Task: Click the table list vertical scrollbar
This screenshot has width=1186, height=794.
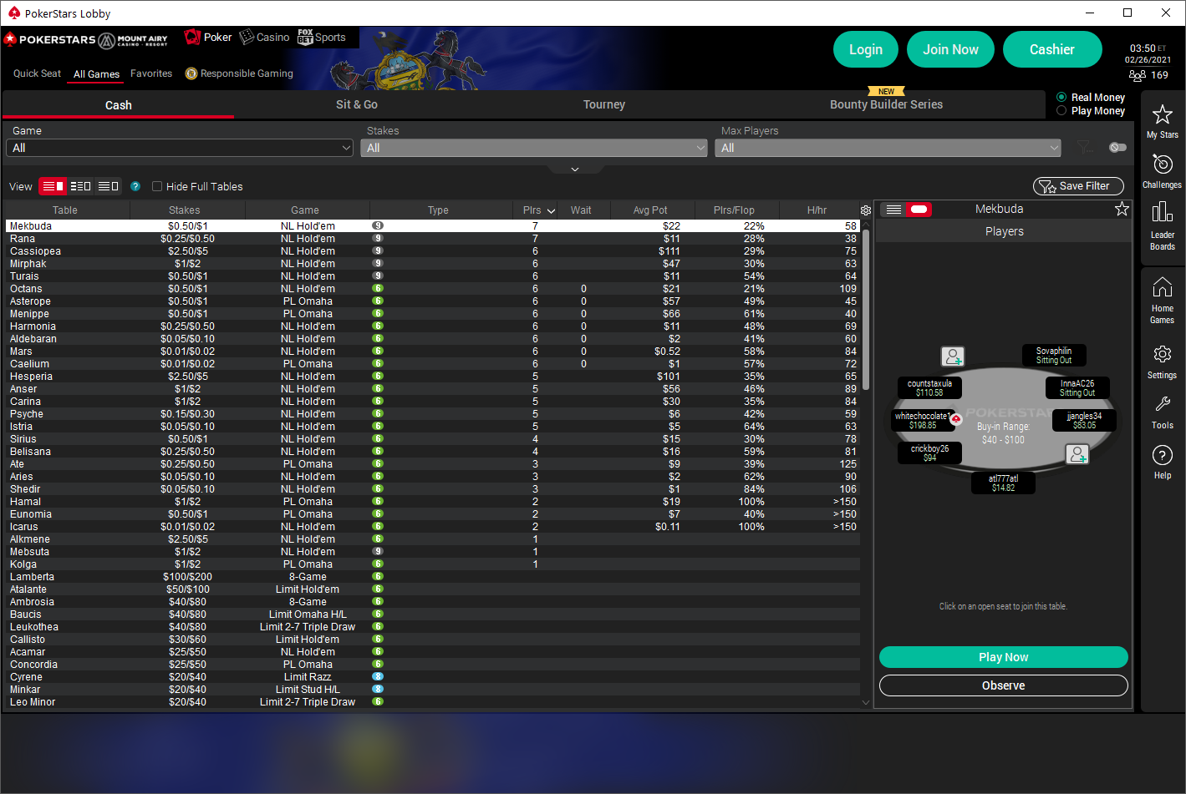Action: pyautogui.click(x=866, y=309)
